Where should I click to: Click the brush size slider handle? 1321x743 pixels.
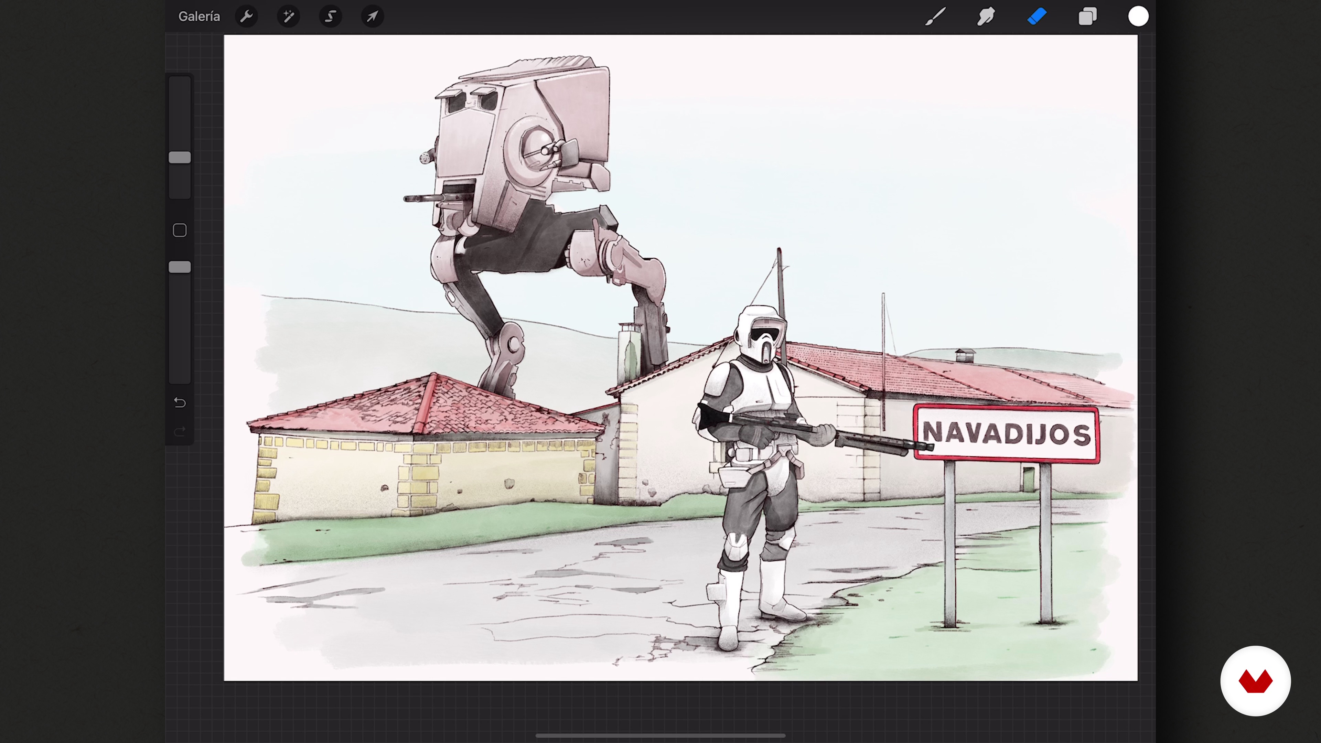coord(180,158)
